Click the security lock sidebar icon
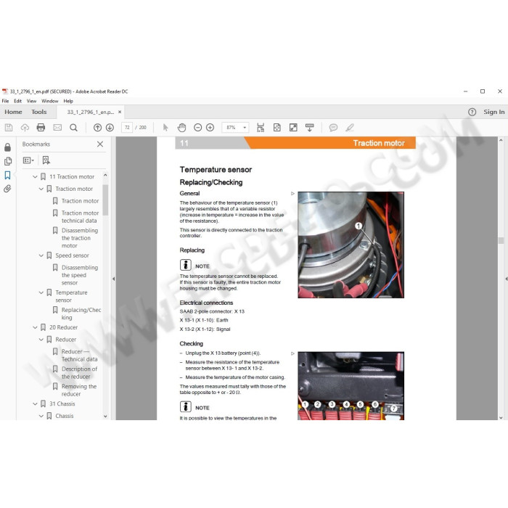The image size is (508, 508). pos(7,147)
